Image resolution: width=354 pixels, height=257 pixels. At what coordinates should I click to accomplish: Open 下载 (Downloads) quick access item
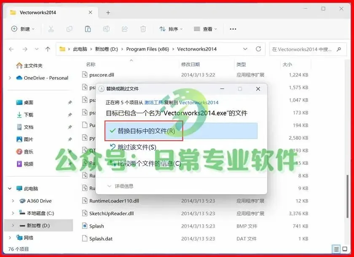[x=25, y=115]
